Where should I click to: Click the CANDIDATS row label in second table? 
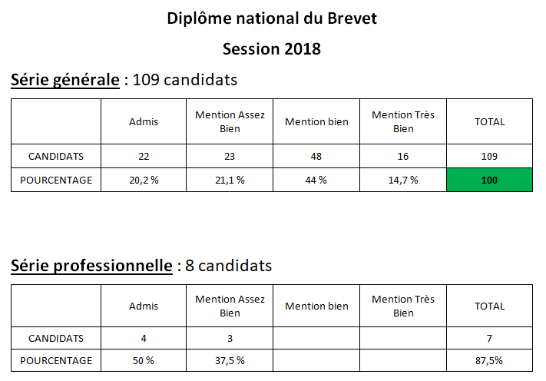click(56, 338)
